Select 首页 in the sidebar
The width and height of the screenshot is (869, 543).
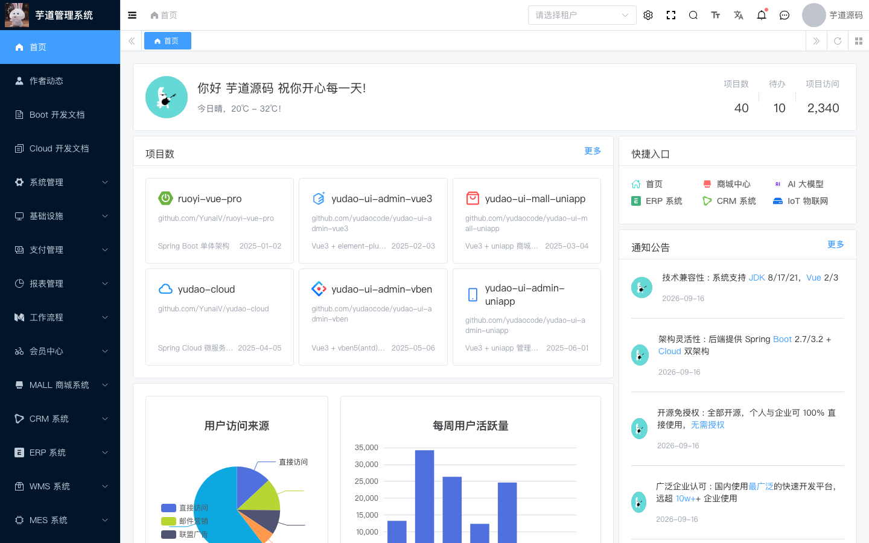(x=60, y=47)
